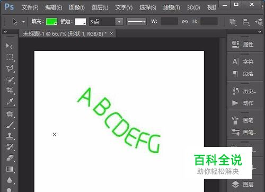Select the Polygonal Lasso tool
Viewport: 265px width, 192px height.
10,68
